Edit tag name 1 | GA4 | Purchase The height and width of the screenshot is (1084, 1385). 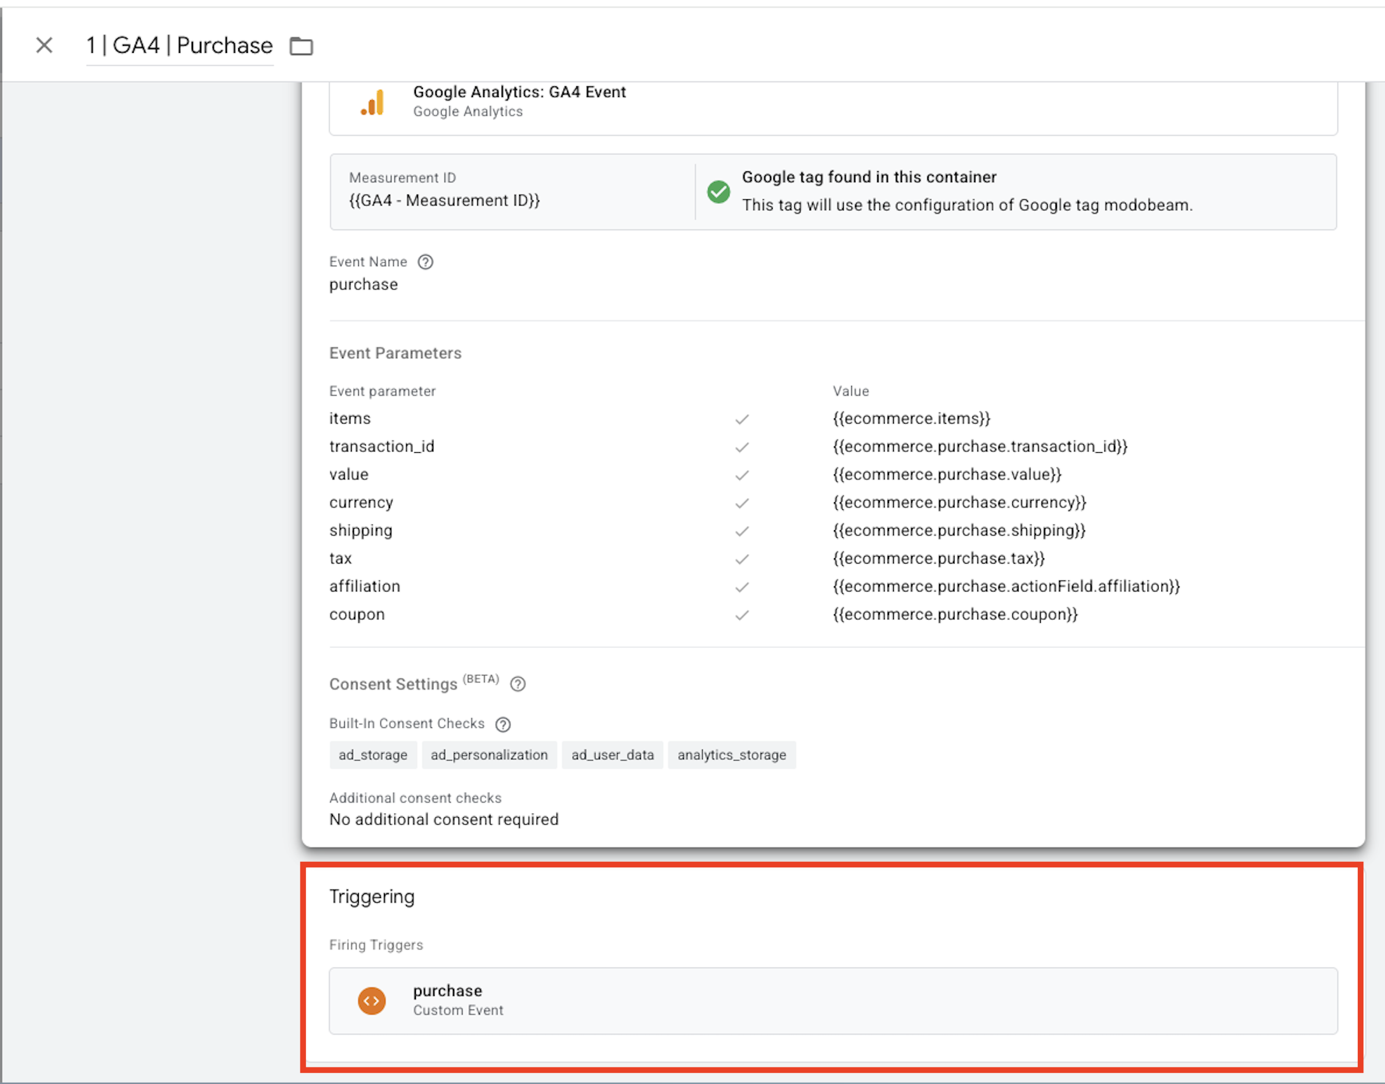(x=179, y=45)
